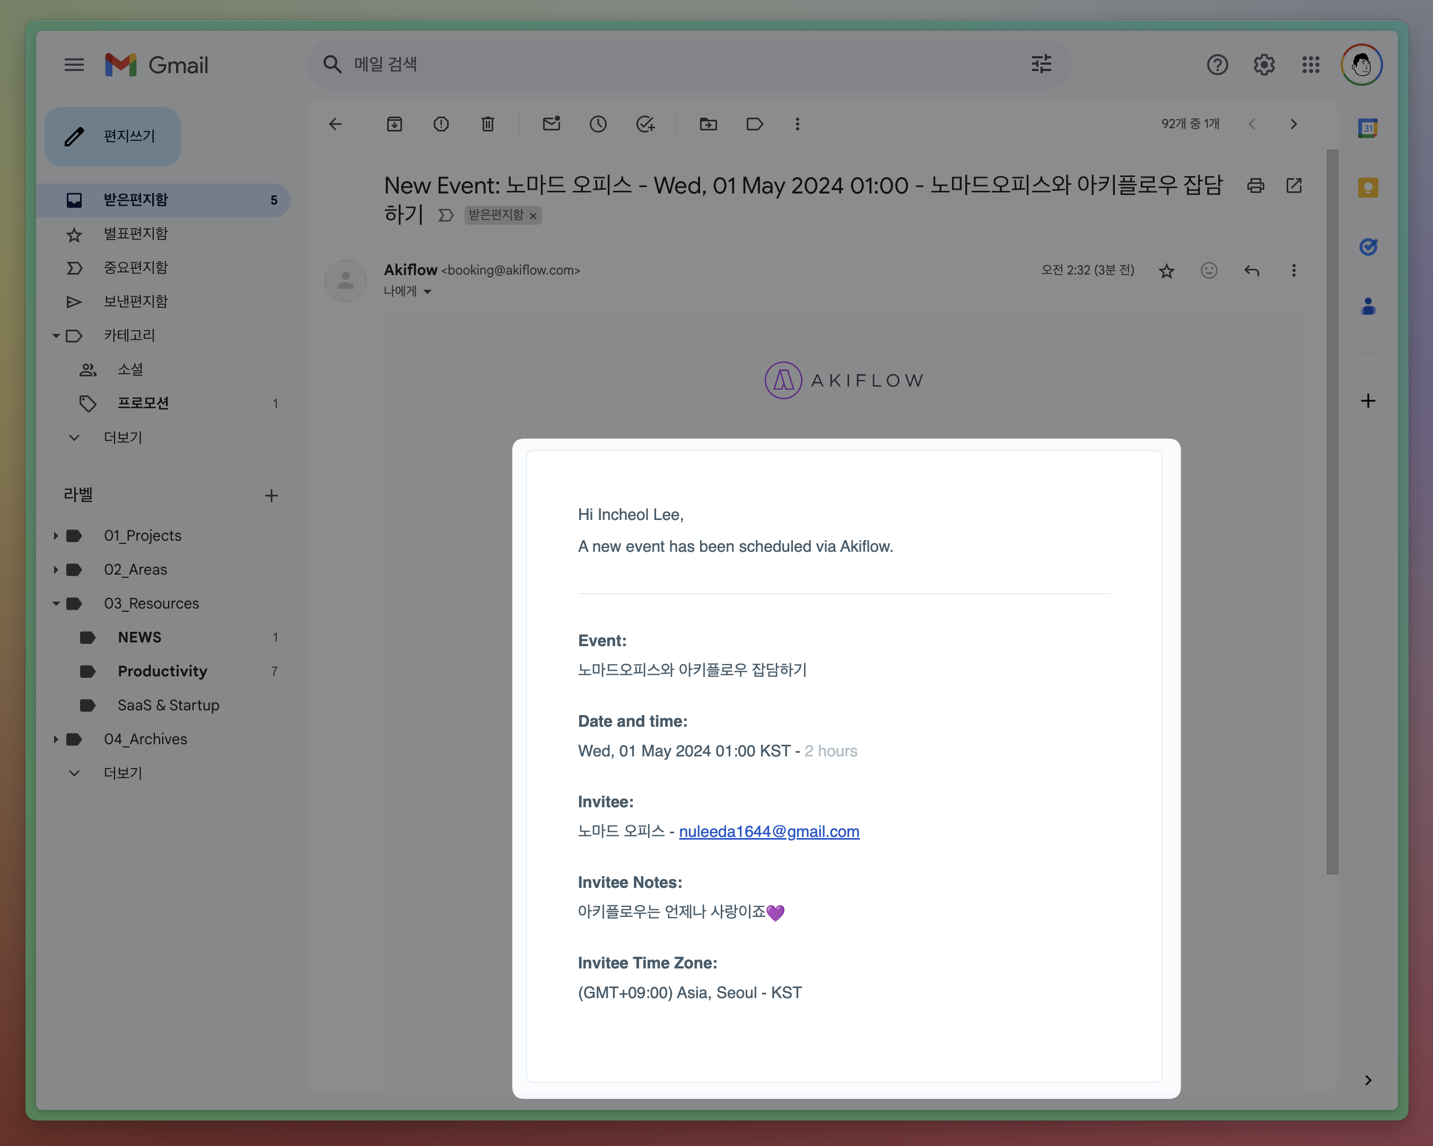Image resolution: width=1433 pixels, height=1146 pixels.
Task: Open the main menu hamburger icon
Action: tap(74, 65)
